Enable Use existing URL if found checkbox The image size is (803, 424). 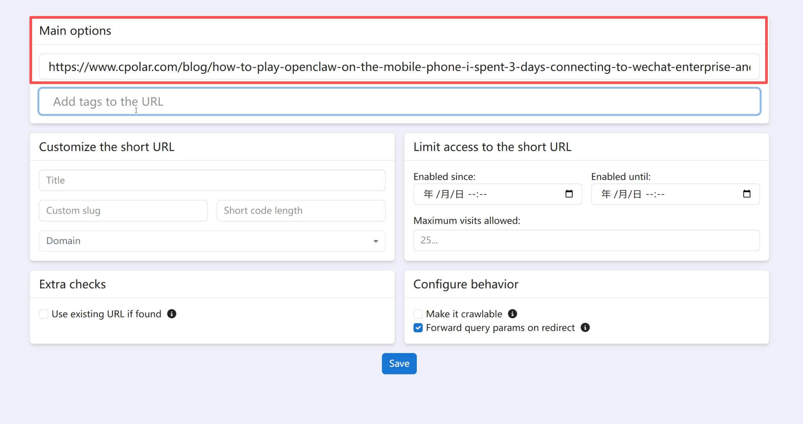[44, 314]
